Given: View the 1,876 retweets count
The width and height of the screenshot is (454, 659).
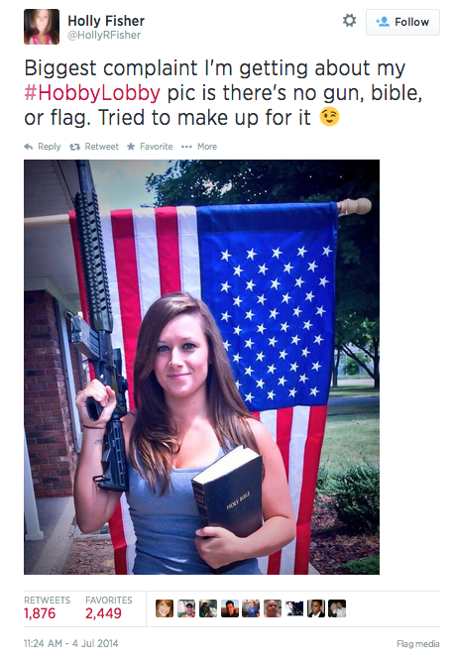Looking at the screenshot, I should click(40, 613).
